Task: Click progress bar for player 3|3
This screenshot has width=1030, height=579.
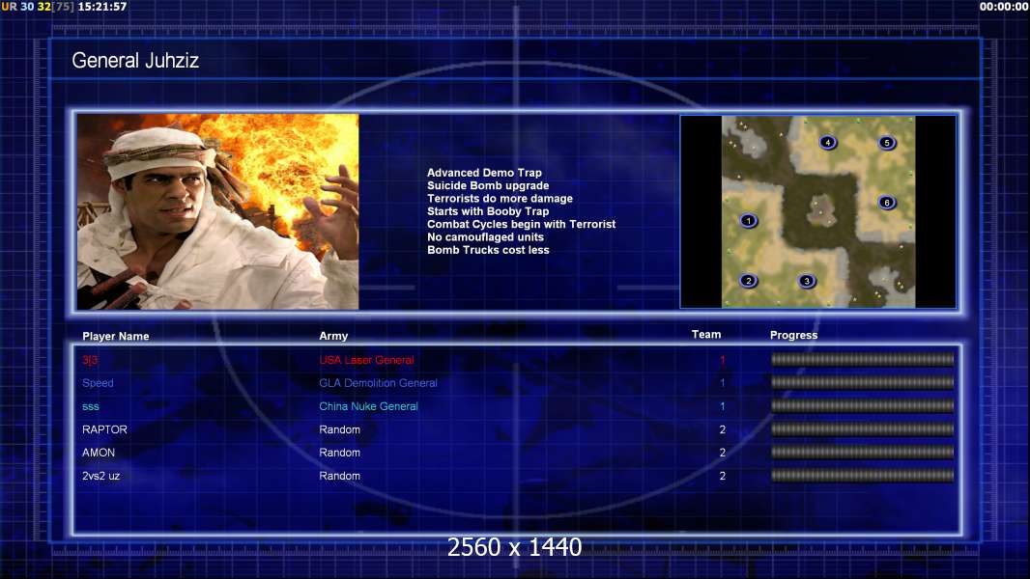Action: [x=862, y=359]
